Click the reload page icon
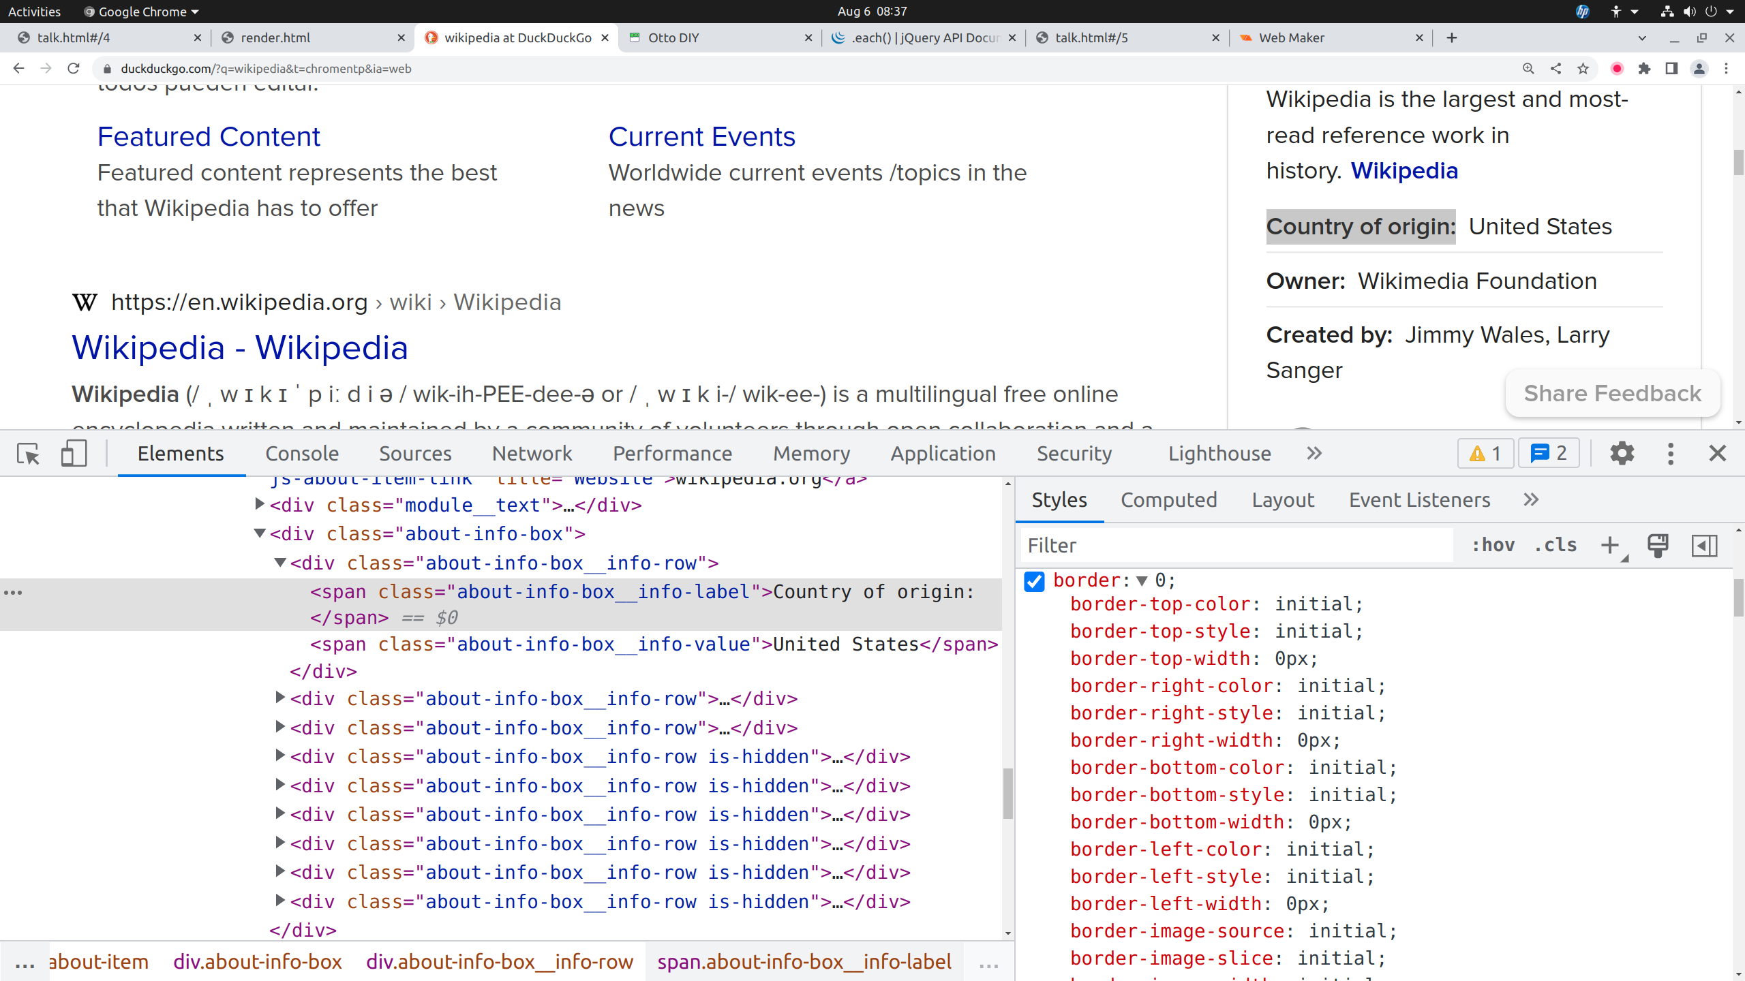The height and width of the screenshot is (981, 1745). pos(74,68)
